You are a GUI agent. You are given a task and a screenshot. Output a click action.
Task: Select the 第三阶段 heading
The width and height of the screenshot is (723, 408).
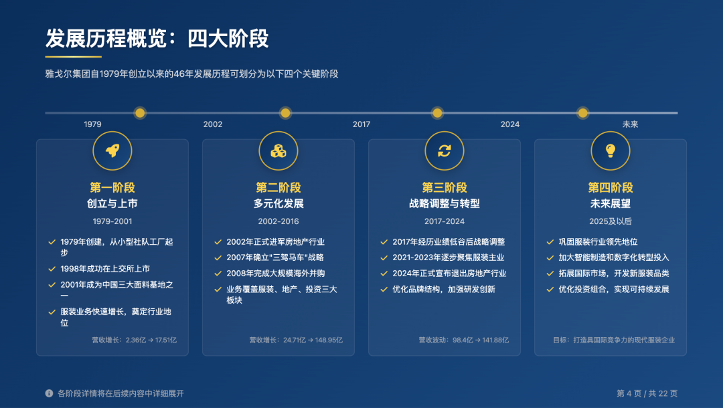445,187
